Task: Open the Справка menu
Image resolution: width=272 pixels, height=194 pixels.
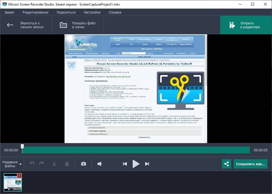Action: (x=115, y=12)
